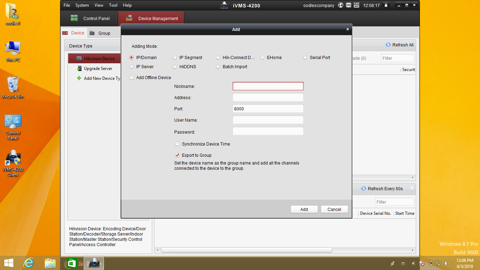Select Upgrade Server in Device Type list
480x270 pixels.
[94, 69]
